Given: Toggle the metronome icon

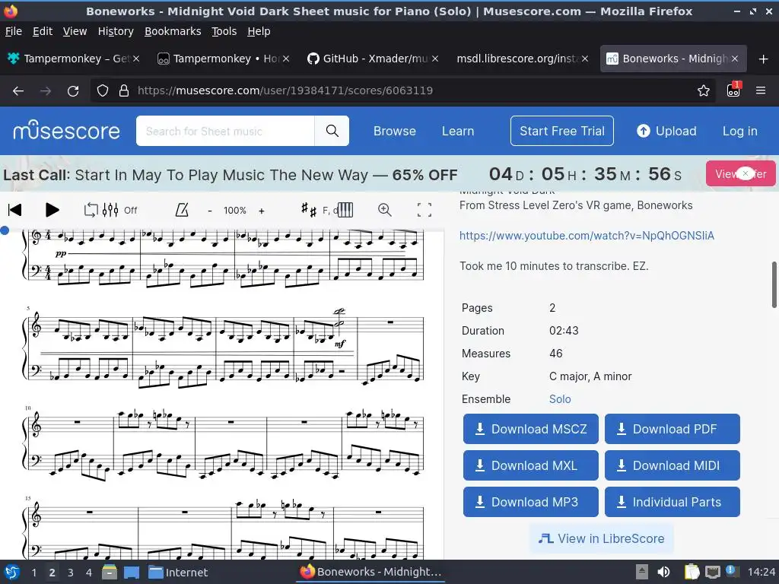Looking at the screenshot, I should pos(182,210).
